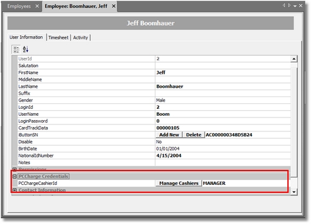Expand the Permissions section
Viewport: 311px width, 224px height.
click(14, 169)
